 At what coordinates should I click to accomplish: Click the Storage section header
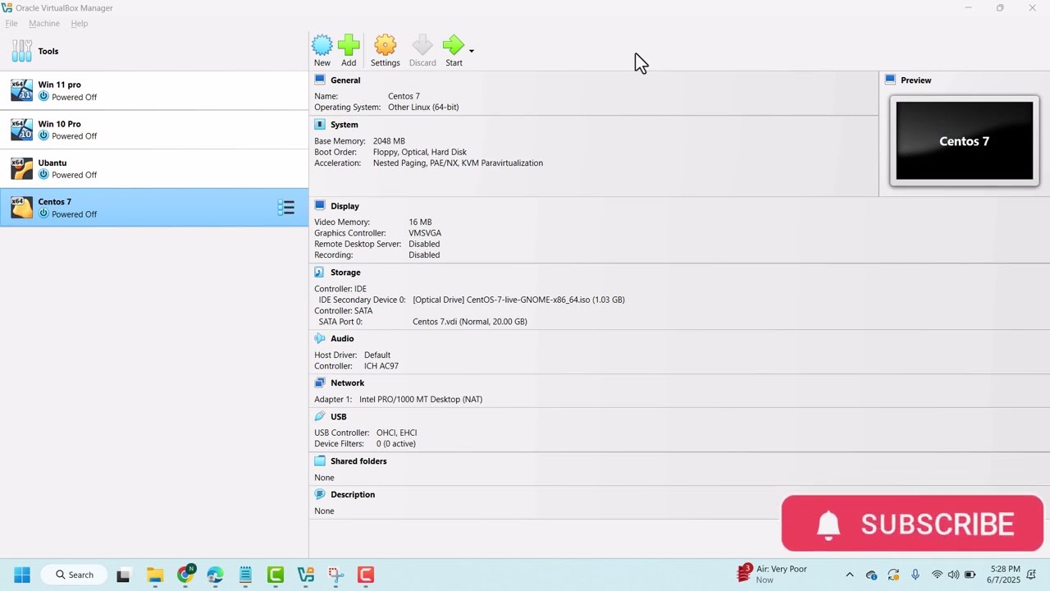coord(345,273)
